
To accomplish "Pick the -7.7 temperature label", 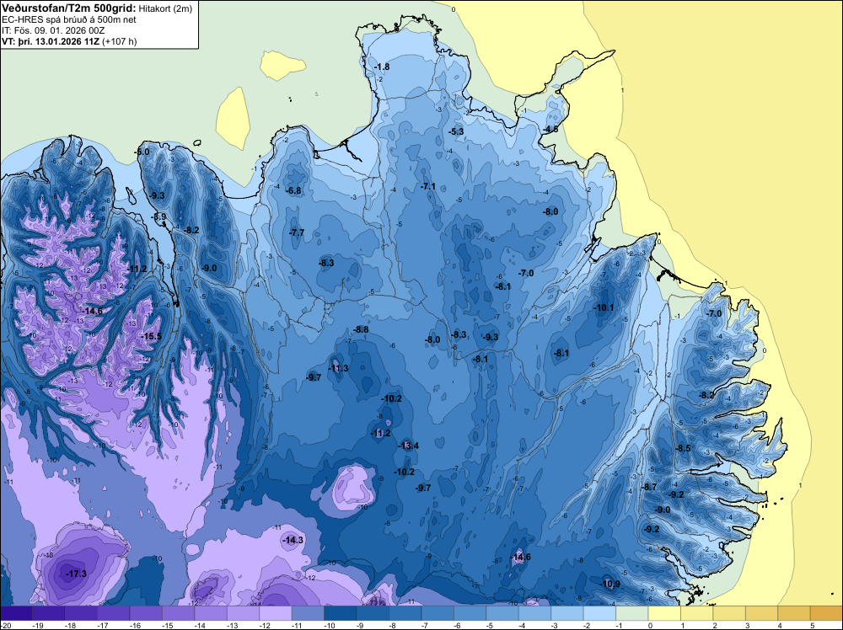I will tap(297, 232).
